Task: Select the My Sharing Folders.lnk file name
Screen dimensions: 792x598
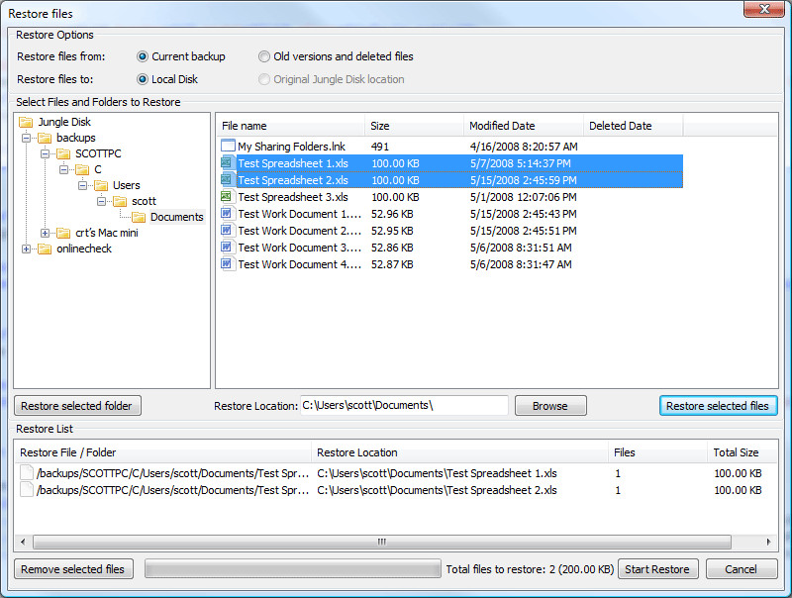Action: (x=291, y=147)
